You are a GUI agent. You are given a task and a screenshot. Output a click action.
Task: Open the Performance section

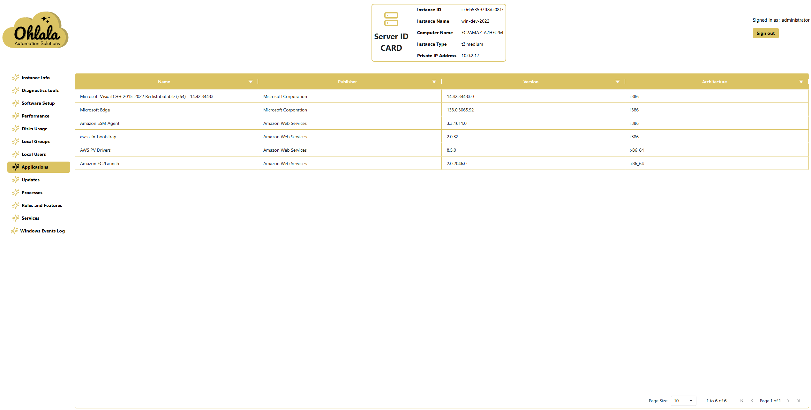click(x=39, y=116)
